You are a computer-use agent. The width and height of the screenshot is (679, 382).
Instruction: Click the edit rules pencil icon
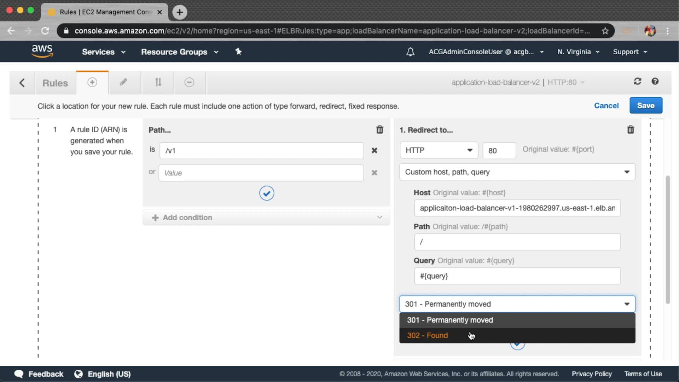click(x=123, y=82)
